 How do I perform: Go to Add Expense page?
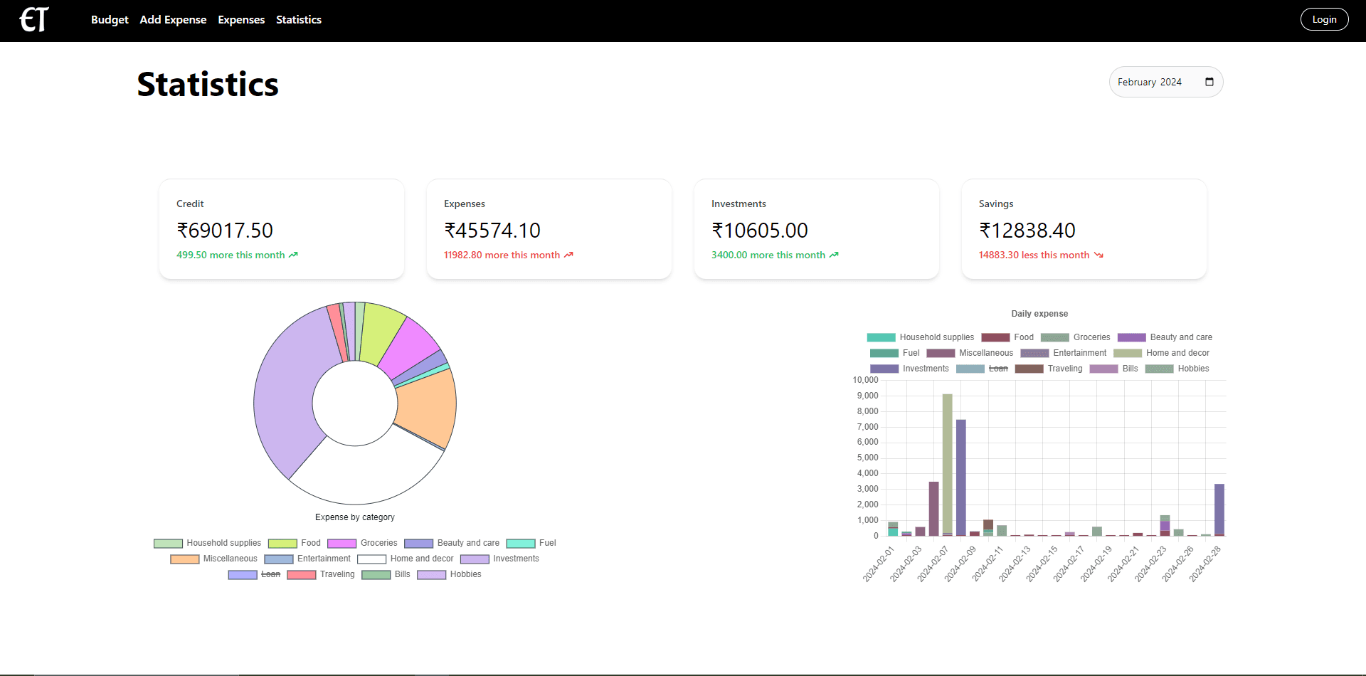(173, 20)
